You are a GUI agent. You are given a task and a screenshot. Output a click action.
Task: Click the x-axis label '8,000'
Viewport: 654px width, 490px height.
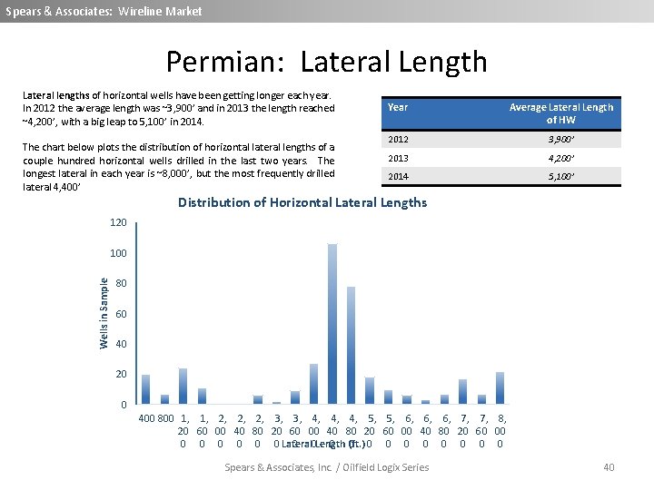click(x=500, y=431)
